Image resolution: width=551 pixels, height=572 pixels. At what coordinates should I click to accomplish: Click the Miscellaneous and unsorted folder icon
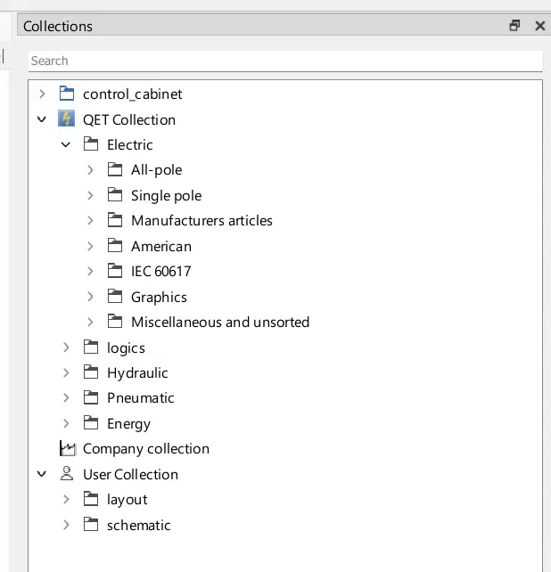(x=115, y=322)
